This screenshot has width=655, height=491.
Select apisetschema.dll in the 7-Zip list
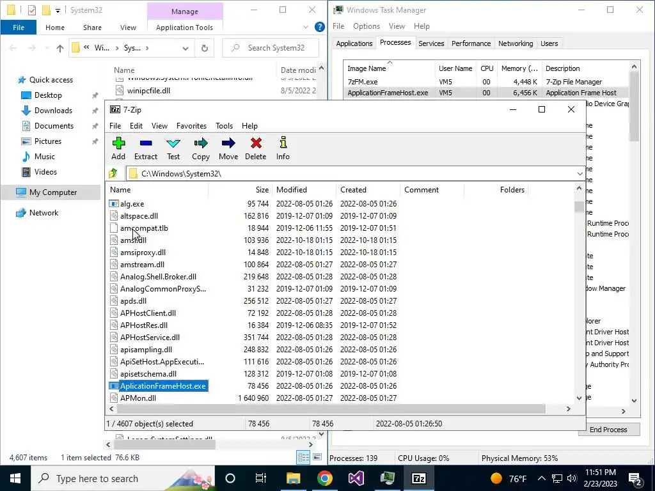(x=148, y=373)
